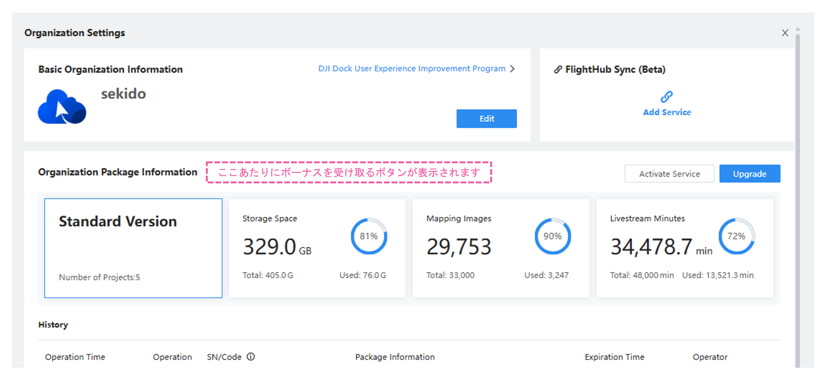821x373 pixels.
Task: Click the Expiration Time column header
Action: [x=614, y=357]
